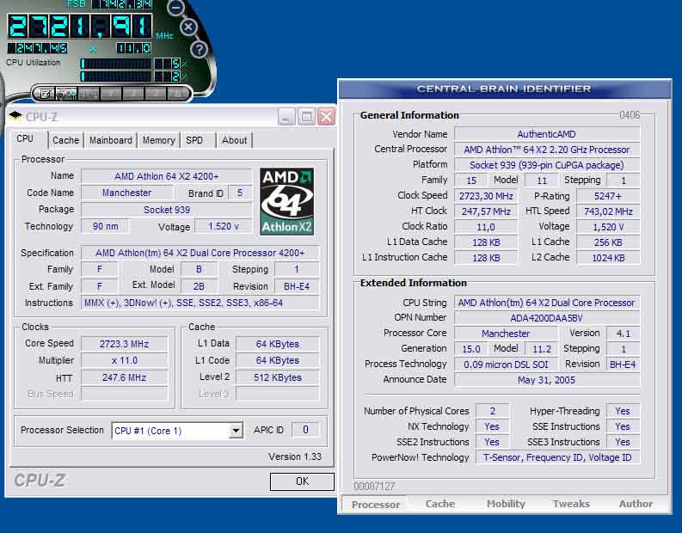Image resolution: width=682 pixels, height=533 pixels.
Task: Click the P-Rating value '5247+'
Action: click(608, 196)
